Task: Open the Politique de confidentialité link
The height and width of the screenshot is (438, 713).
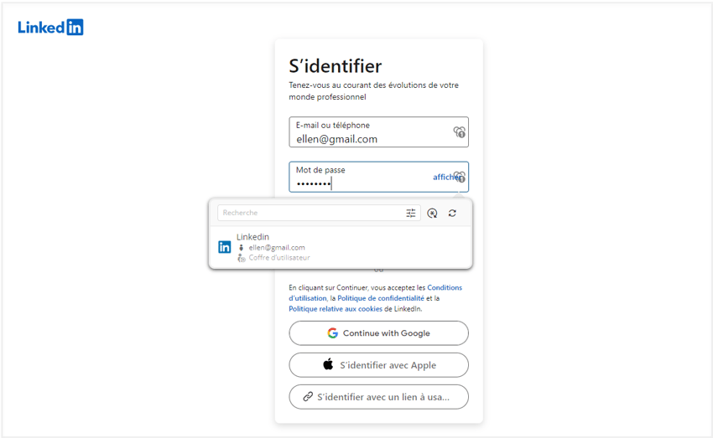Action: coord(381,298)
